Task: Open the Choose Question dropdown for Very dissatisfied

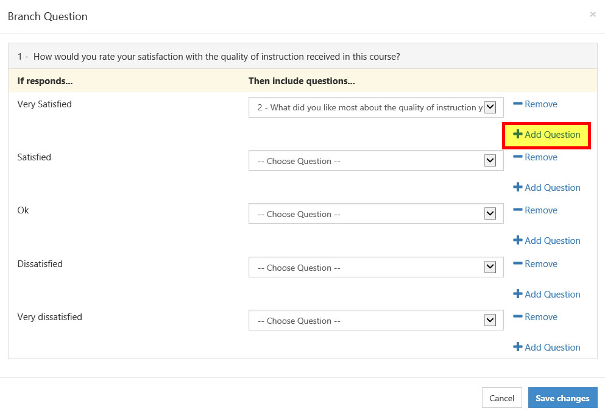Action: point(490,320)
